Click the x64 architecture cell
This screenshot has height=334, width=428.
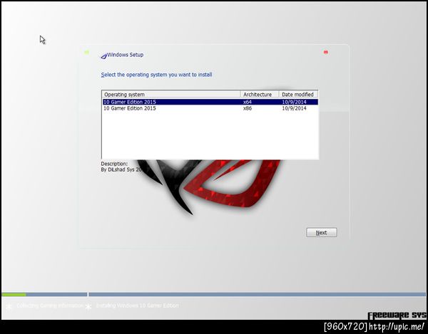tap(248, 102)
